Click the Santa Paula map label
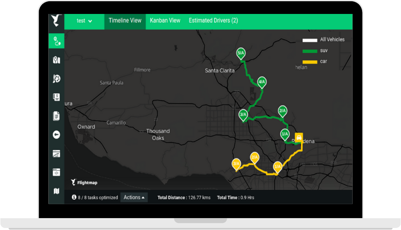 coord(112,83)
